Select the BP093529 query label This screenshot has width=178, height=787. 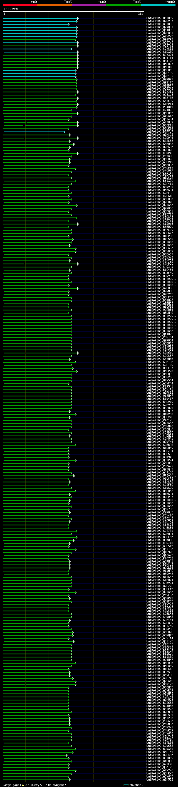[10, 9]
